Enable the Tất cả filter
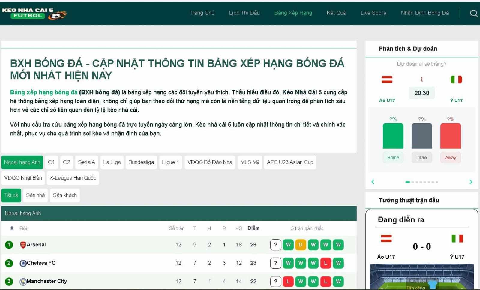The height and width of the screenshot is (290, 480). pyautogui.click(x=11, y=195)
